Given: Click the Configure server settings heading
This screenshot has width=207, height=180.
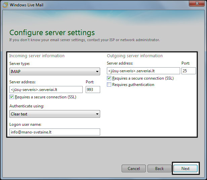Looking at the screenshot, I should coord(52,32).
